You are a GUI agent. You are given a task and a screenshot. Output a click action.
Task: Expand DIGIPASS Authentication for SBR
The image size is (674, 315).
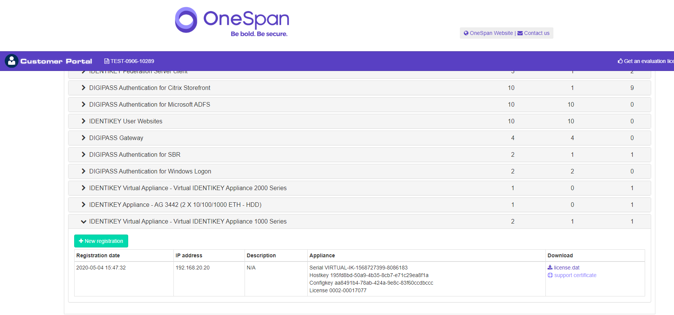(359, 154)
